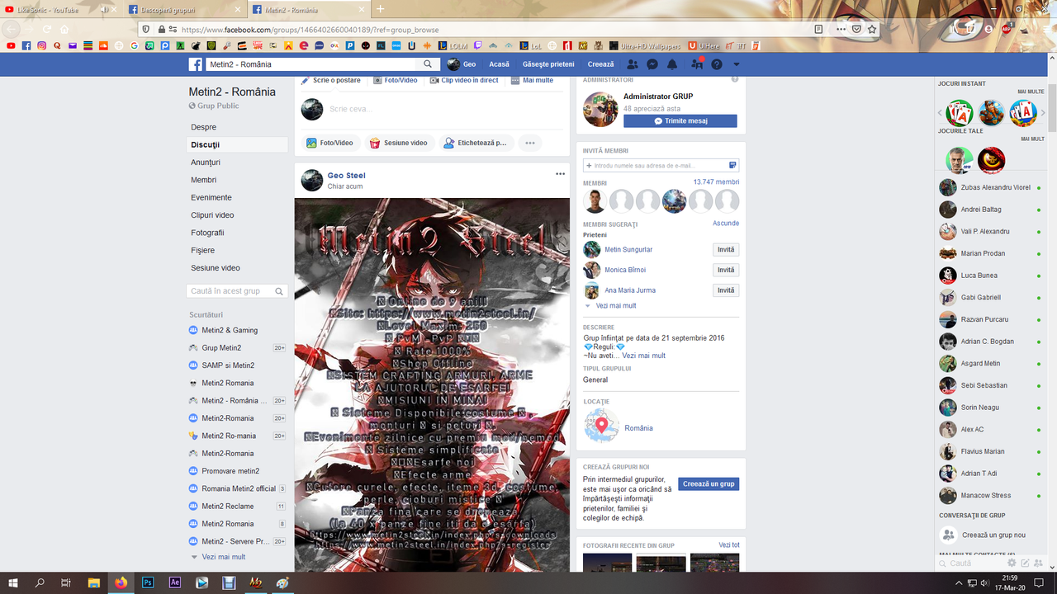
Task: Open Photoshop from the taskbar
Action: click(x=148, y=582)
